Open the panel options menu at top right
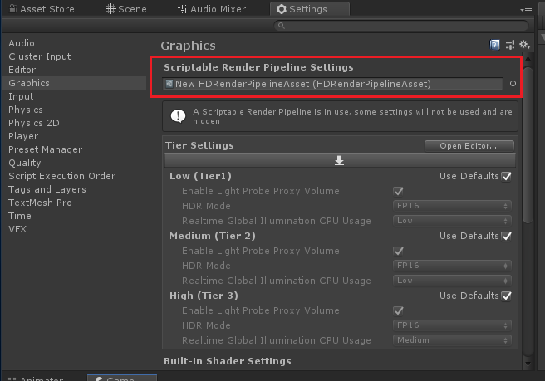 click(526, 10)
